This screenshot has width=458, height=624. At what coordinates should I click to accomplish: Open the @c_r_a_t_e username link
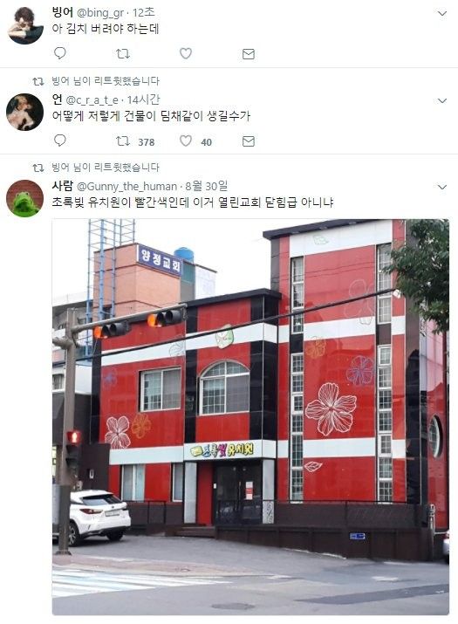pyautogui.click(x=92, y=99)
